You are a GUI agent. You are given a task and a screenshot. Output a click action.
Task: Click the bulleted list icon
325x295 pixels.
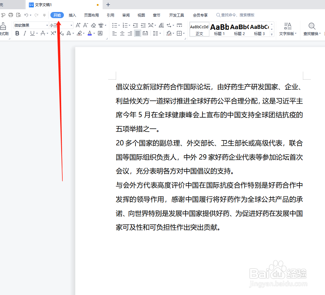(x=115, y=25)
